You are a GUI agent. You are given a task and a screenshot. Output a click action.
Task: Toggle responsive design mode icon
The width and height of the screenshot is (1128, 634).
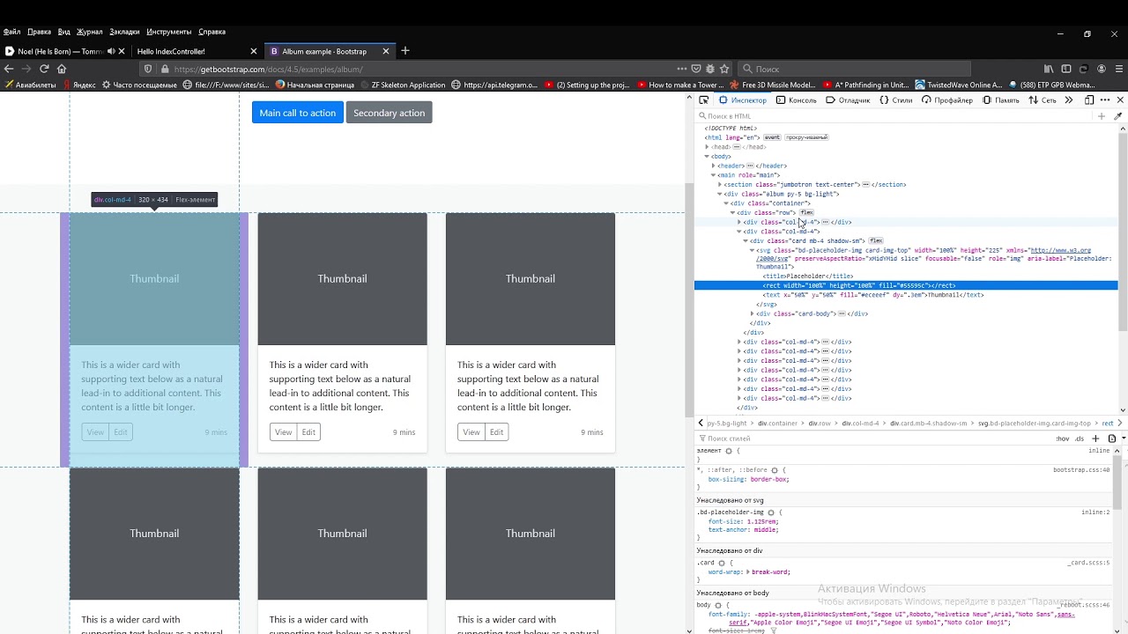pos(1089,100)
